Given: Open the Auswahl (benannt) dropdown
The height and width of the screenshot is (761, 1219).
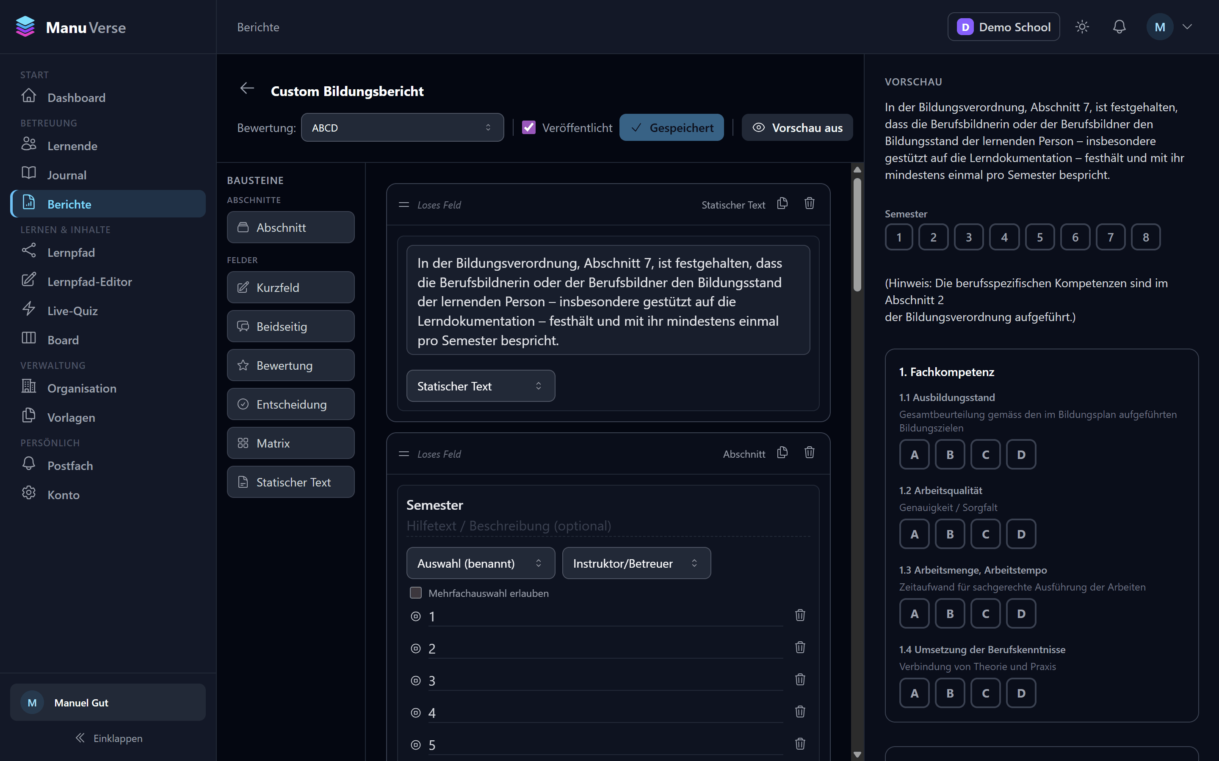Looking at the screenshot, I should (x=481, y=563).
